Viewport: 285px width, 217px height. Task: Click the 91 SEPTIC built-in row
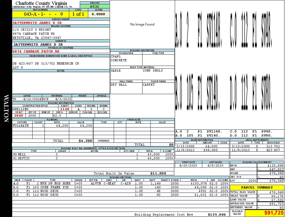tap(93, 158)
